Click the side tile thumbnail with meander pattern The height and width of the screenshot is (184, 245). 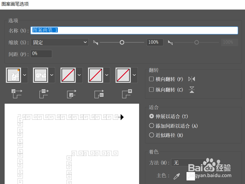pyautogui.click(x=41, y=75)
